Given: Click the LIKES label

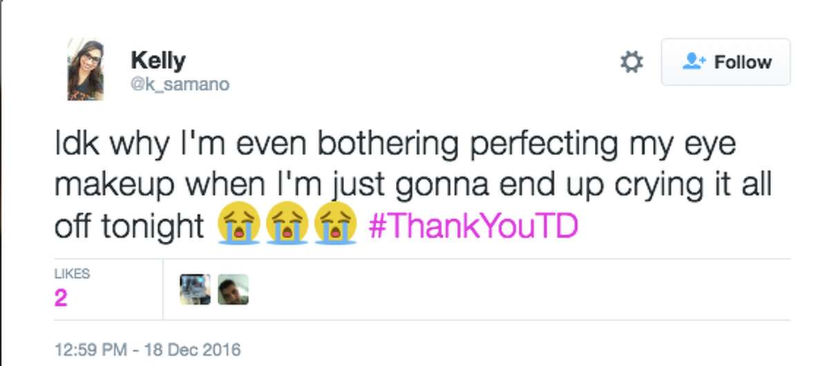Looking at the screenshot, I should [72, 274].
